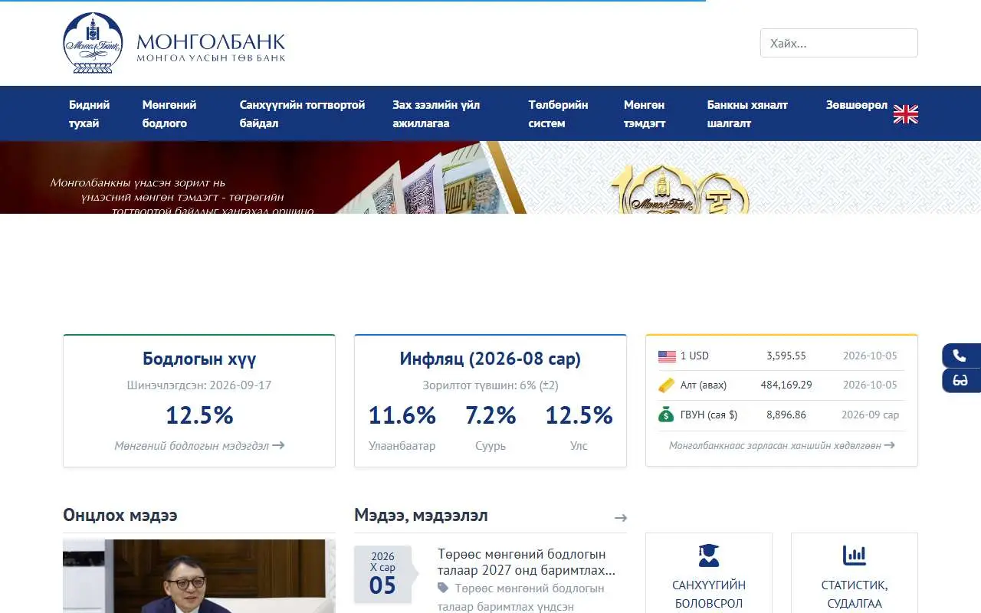This screenshot has height=613, width=981.
Task: Focus the Хайх search field
Action: [x=839, y=43]
